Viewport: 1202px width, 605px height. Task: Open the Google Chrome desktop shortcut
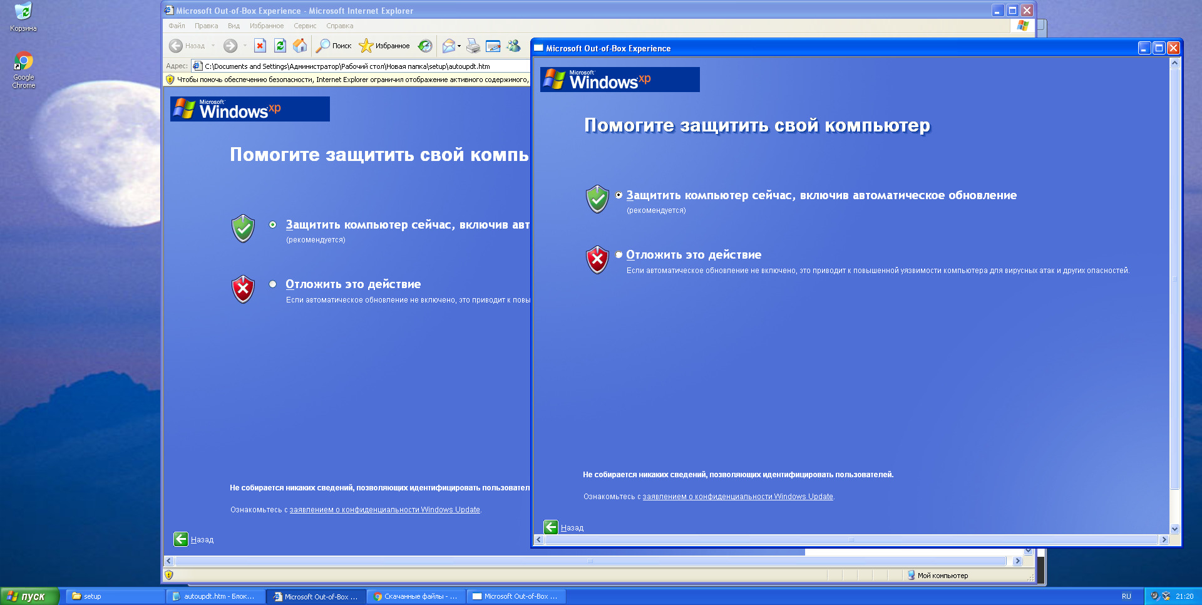[24, 70]
